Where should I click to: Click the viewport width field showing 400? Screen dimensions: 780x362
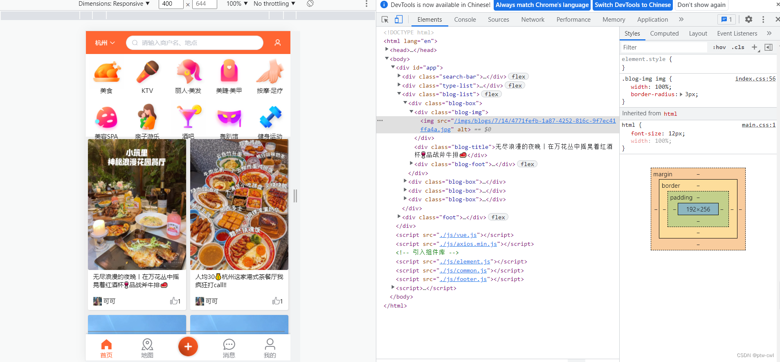tap(171, 4)
